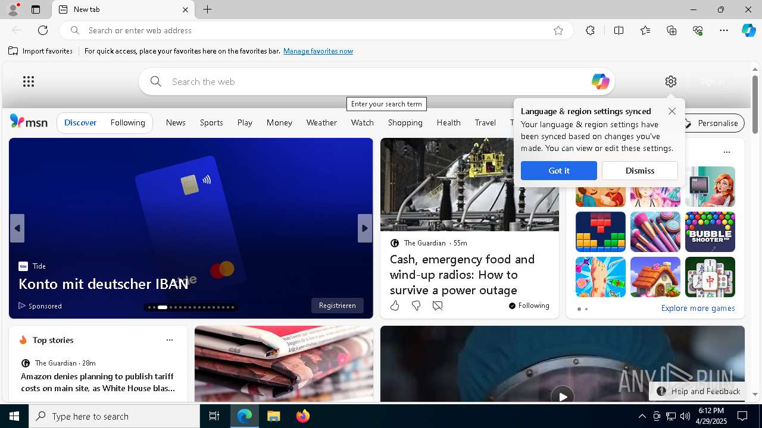Open Copilot sidebar icon in toolbar

point(748,30)
